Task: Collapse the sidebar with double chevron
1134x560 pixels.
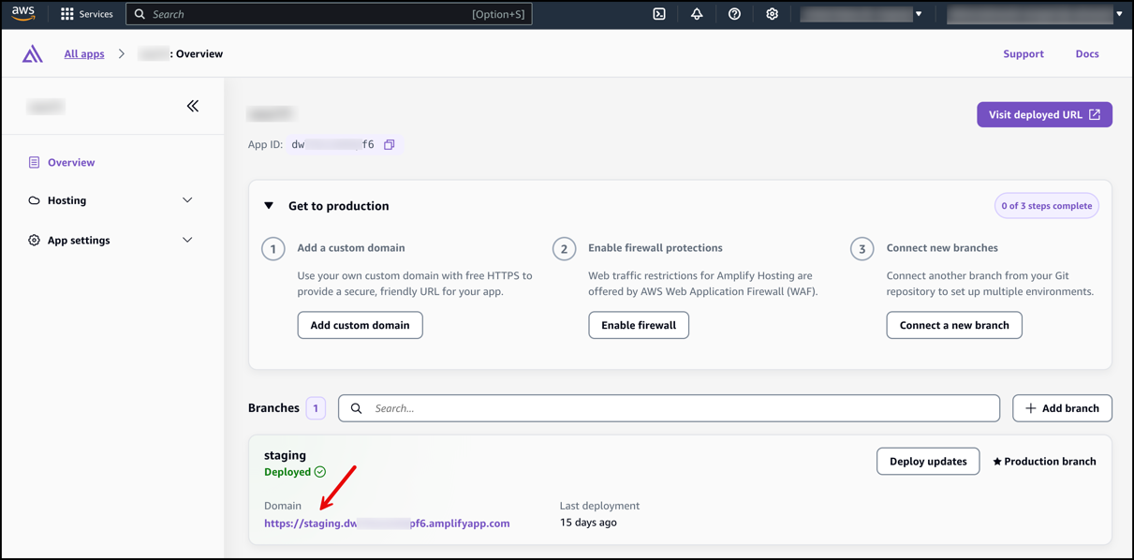Action: click(x=193, y=106)
